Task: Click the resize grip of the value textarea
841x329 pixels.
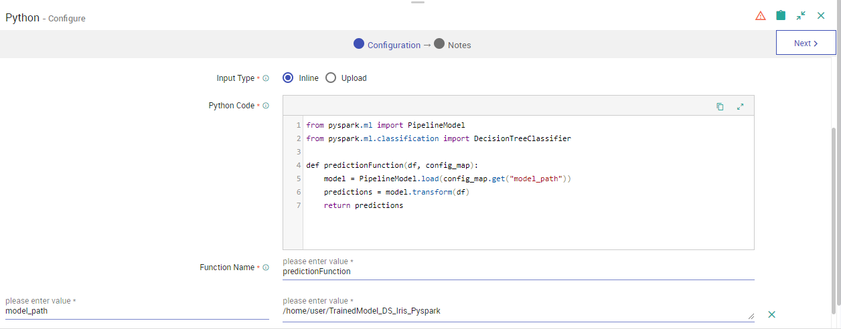Action: (751, 317)
